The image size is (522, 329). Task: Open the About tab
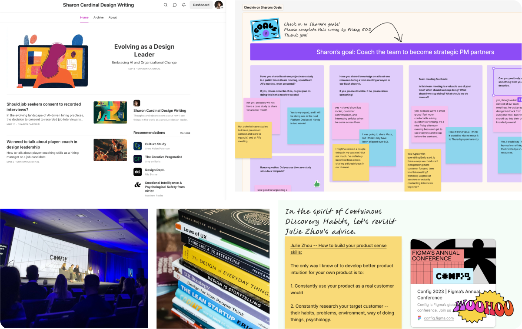[x=113, y=17]
